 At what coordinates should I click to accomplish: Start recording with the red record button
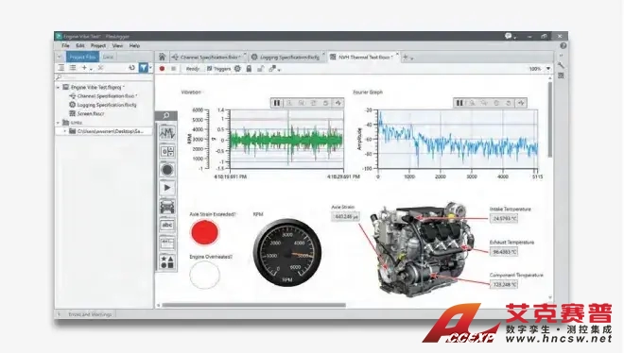tap(162, 69)
